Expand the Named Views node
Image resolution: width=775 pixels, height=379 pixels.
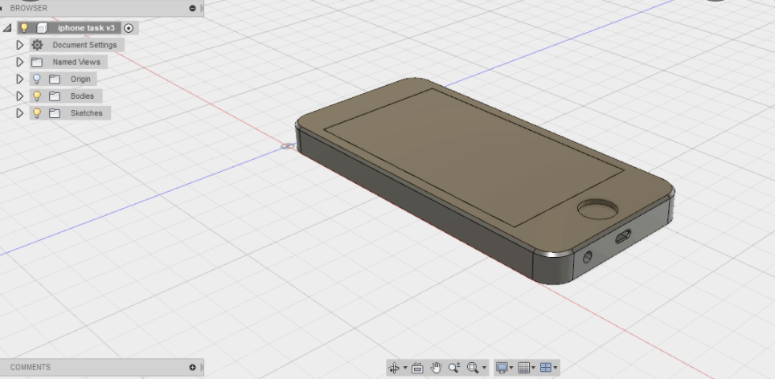[20, 62]
